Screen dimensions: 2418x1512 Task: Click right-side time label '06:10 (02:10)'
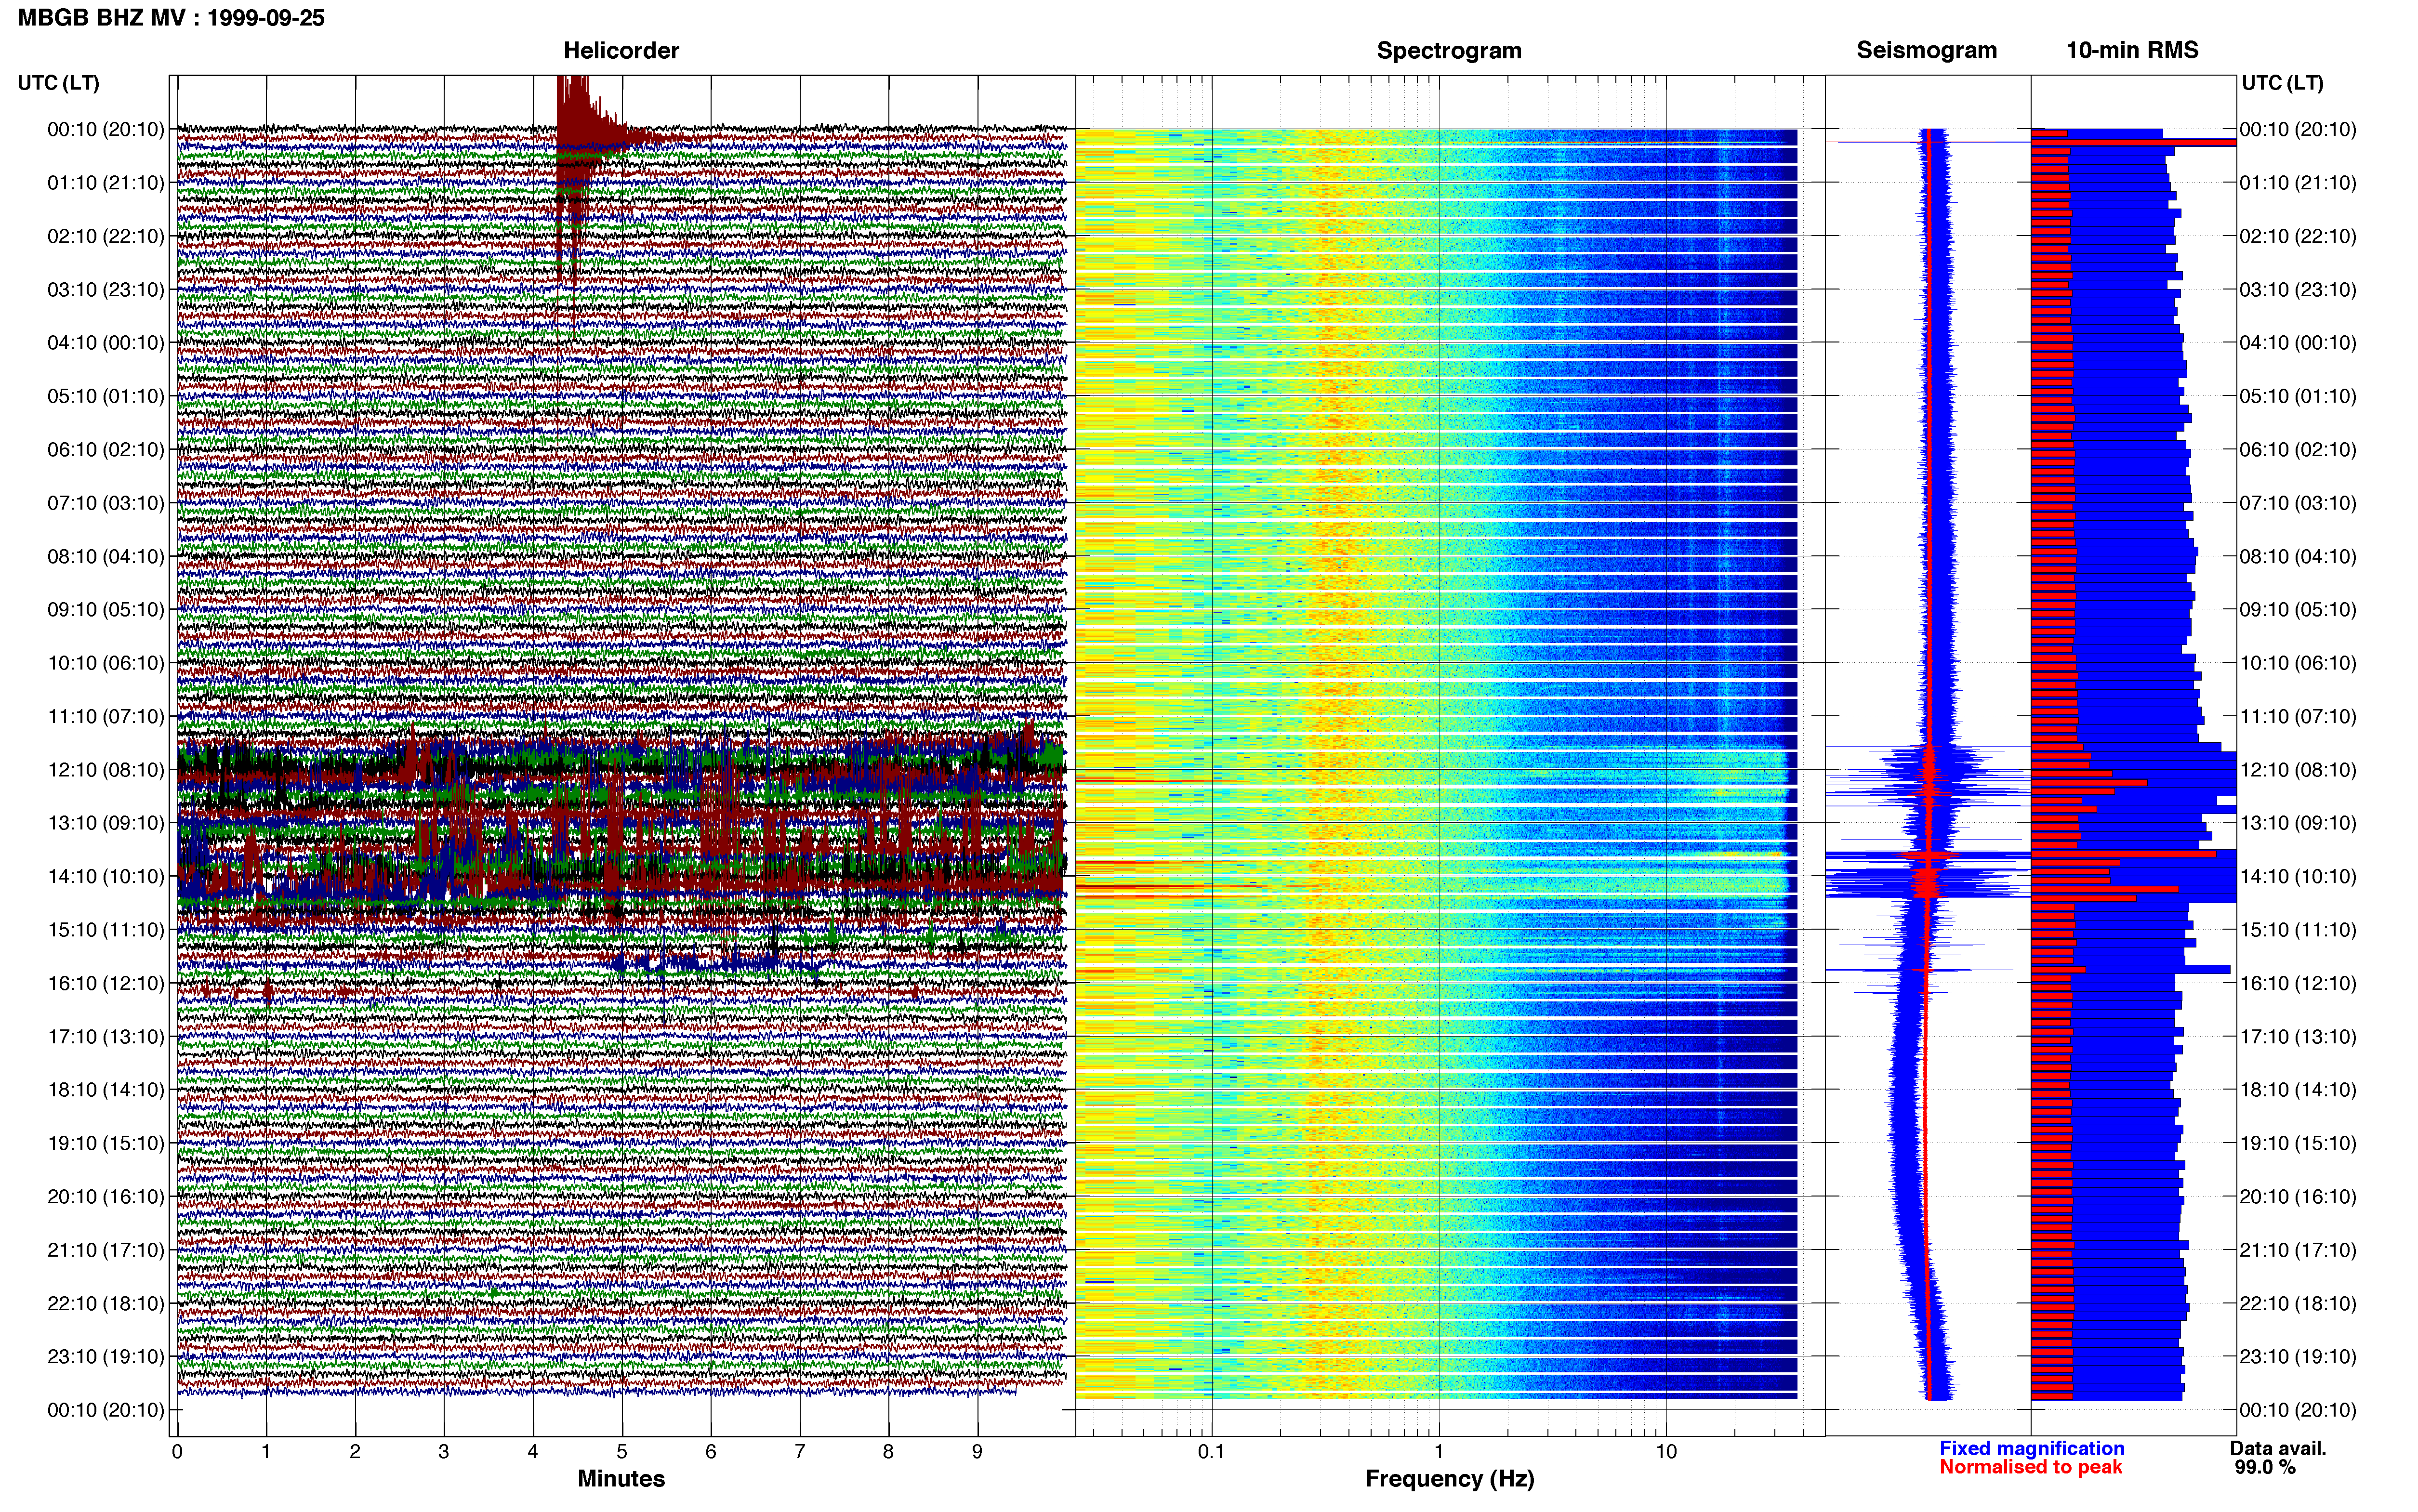(x=2298, y=450)
